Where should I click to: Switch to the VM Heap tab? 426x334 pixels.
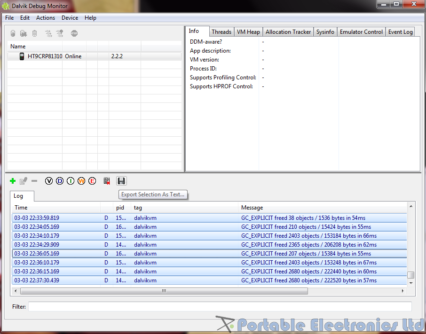[x=248, y=32]
